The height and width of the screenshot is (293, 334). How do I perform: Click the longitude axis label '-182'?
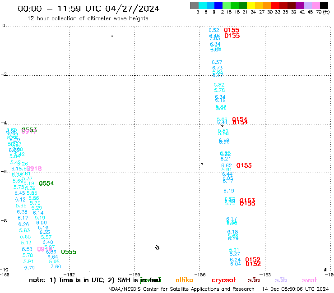click(x=69, y=275)
